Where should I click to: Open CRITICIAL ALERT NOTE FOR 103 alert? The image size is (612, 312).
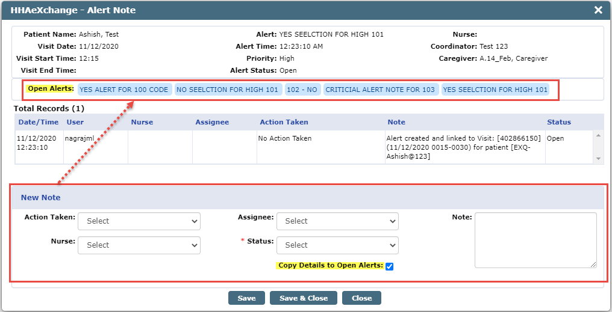click(x=380, y=90)
